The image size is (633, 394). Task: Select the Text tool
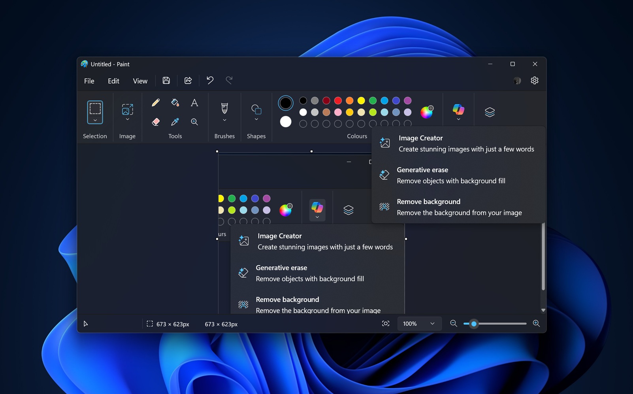[194, 102]
